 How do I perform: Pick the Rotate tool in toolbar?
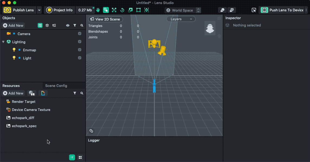(122, 10)
